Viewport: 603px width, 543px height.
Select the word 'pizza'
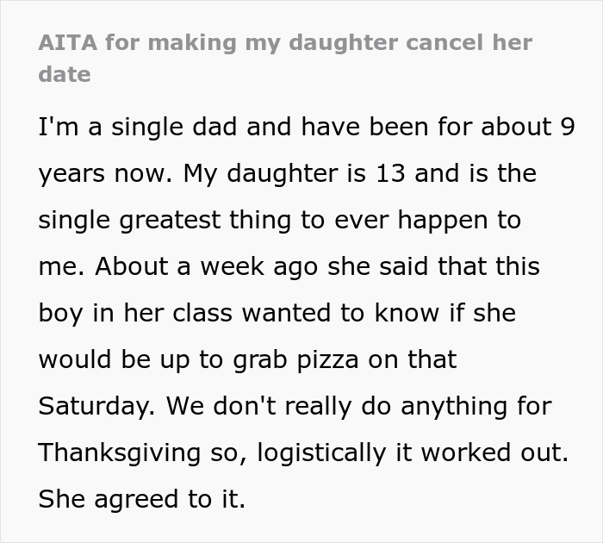[x=310, y=359]
